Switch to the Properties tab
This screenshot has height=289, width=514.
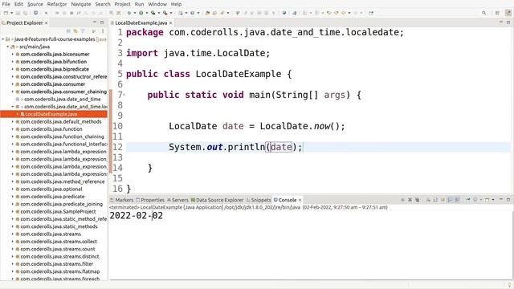click(x=150, y=200)
